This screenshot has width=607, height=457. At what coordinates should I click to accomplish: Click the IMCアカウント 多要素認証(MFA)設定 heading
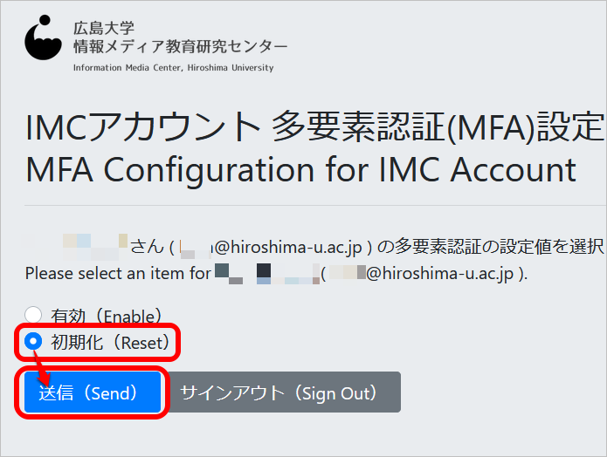[x=314, y=126]
